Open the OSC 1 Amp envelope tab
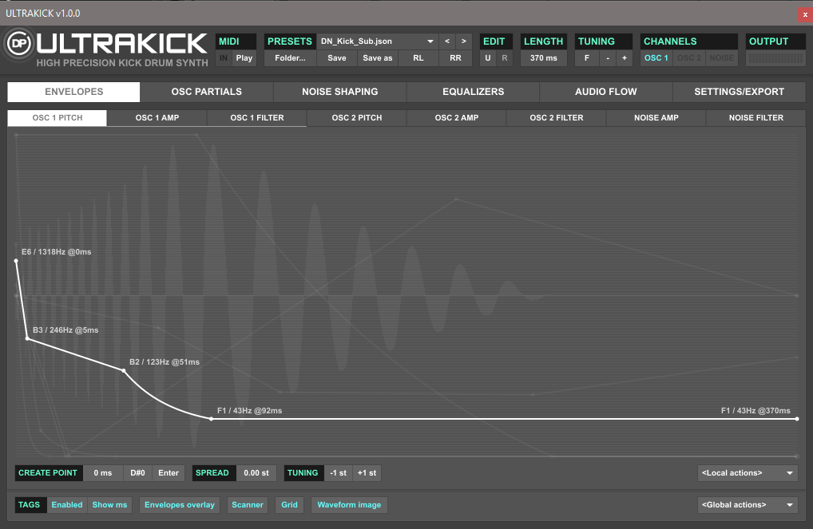 (x=157, y=118)
